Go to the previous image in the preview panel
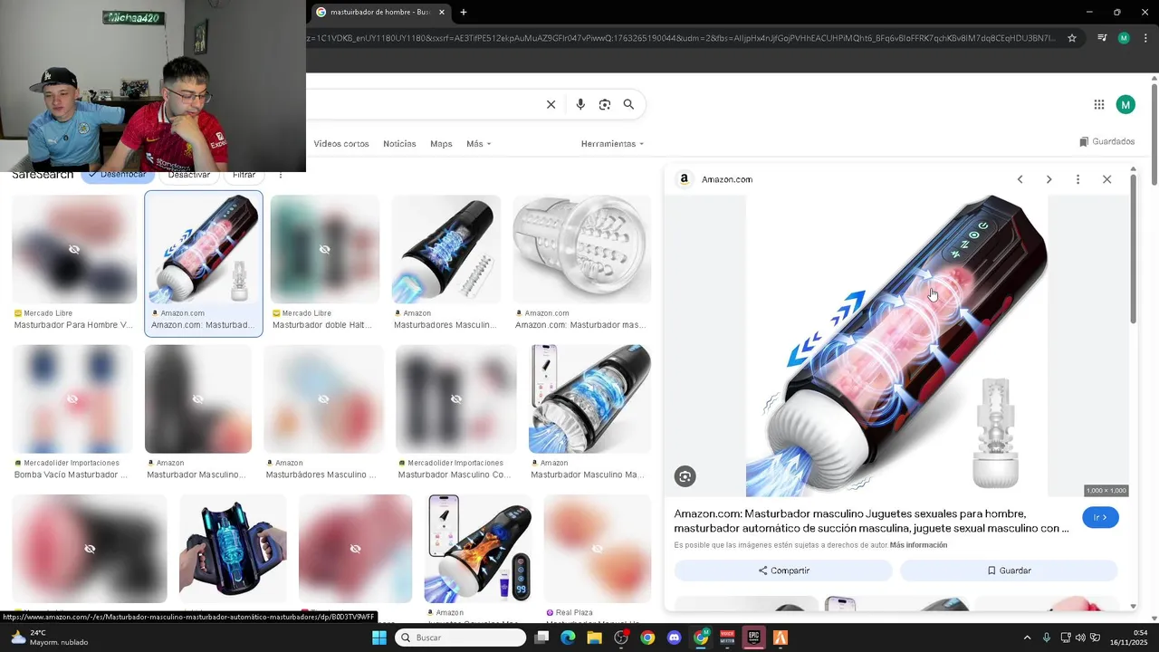This screenshot has height=652, width=1159. tap(1020, 179)
